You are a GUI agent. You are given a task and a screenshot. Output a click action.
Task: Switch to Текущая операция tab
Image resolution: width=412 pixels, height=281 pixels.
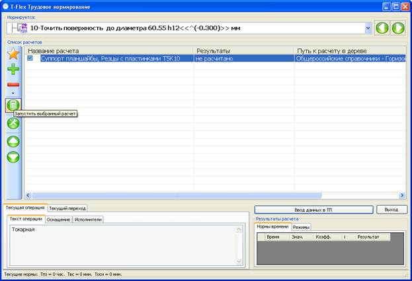25,208
